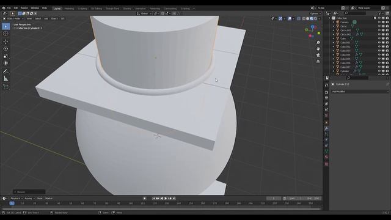Click the viewport zoom magnifier icon
391x220 pixels.
click(x=318, y=43)
